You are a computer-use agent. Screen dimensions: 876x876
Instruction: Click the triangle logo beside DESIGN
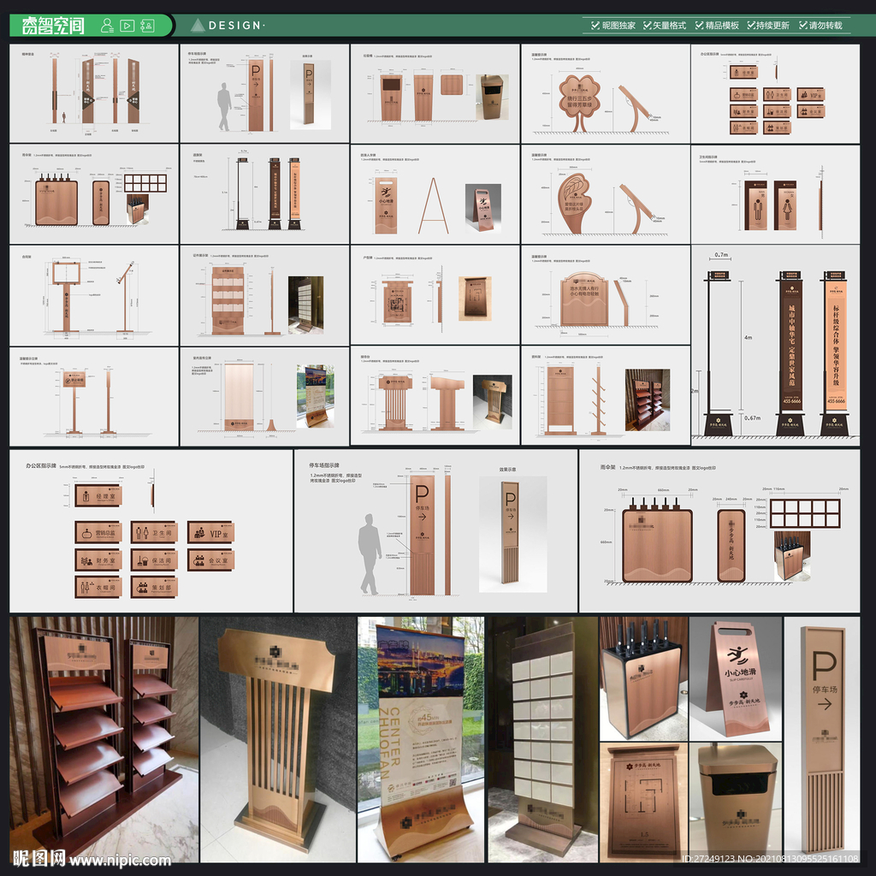point(198,25)
